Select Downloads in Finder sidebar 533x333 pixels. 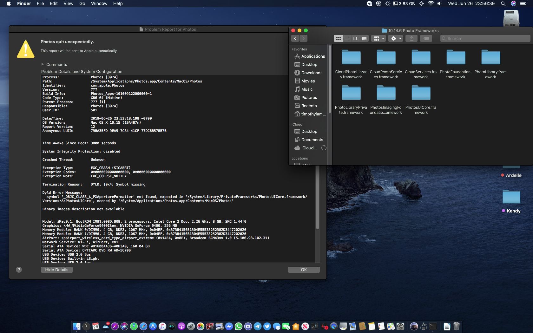pyautogui.click(x=312, y=73)
